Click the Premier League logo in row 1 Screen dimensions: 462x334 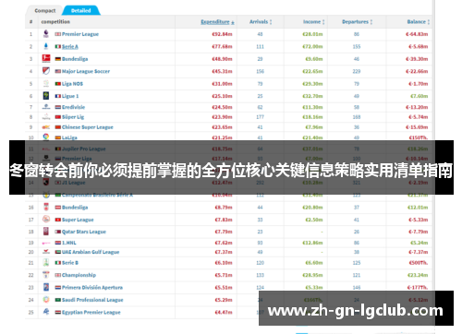pos(46,34)
